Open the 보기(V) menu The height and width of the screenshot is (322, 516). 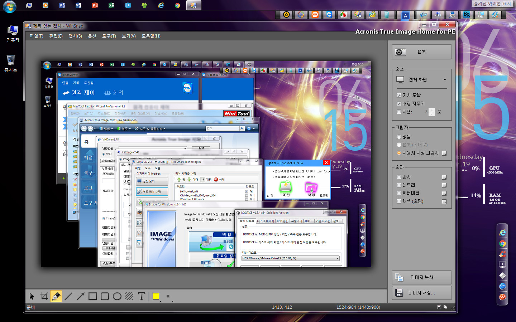(x=129, y=36)
